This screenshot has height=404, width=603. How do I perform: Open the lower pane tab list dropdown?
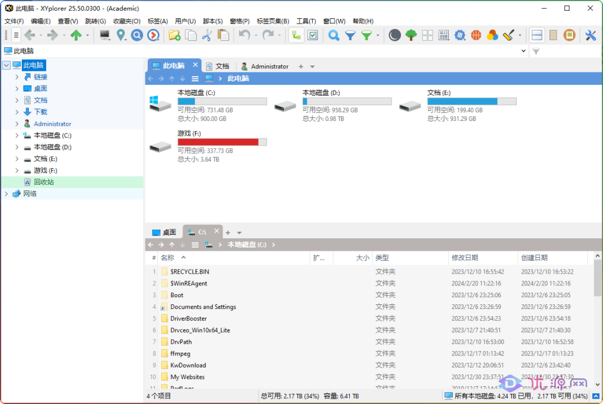click(x=239, y=232)
